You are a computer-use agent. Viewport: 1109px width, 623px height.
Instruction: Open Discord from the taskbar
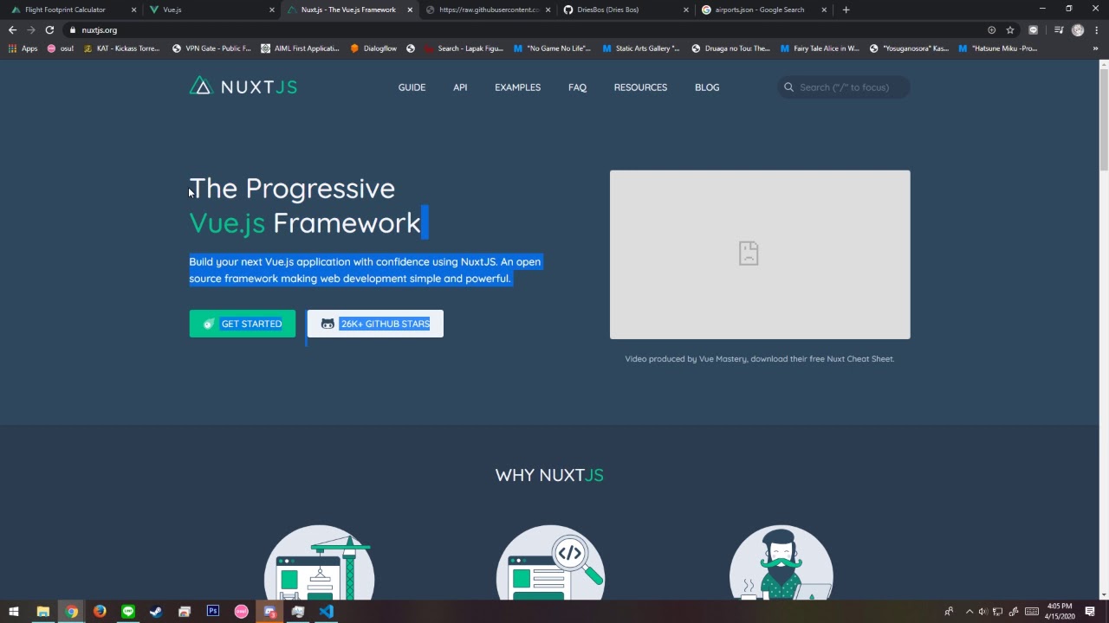[269, 612]
